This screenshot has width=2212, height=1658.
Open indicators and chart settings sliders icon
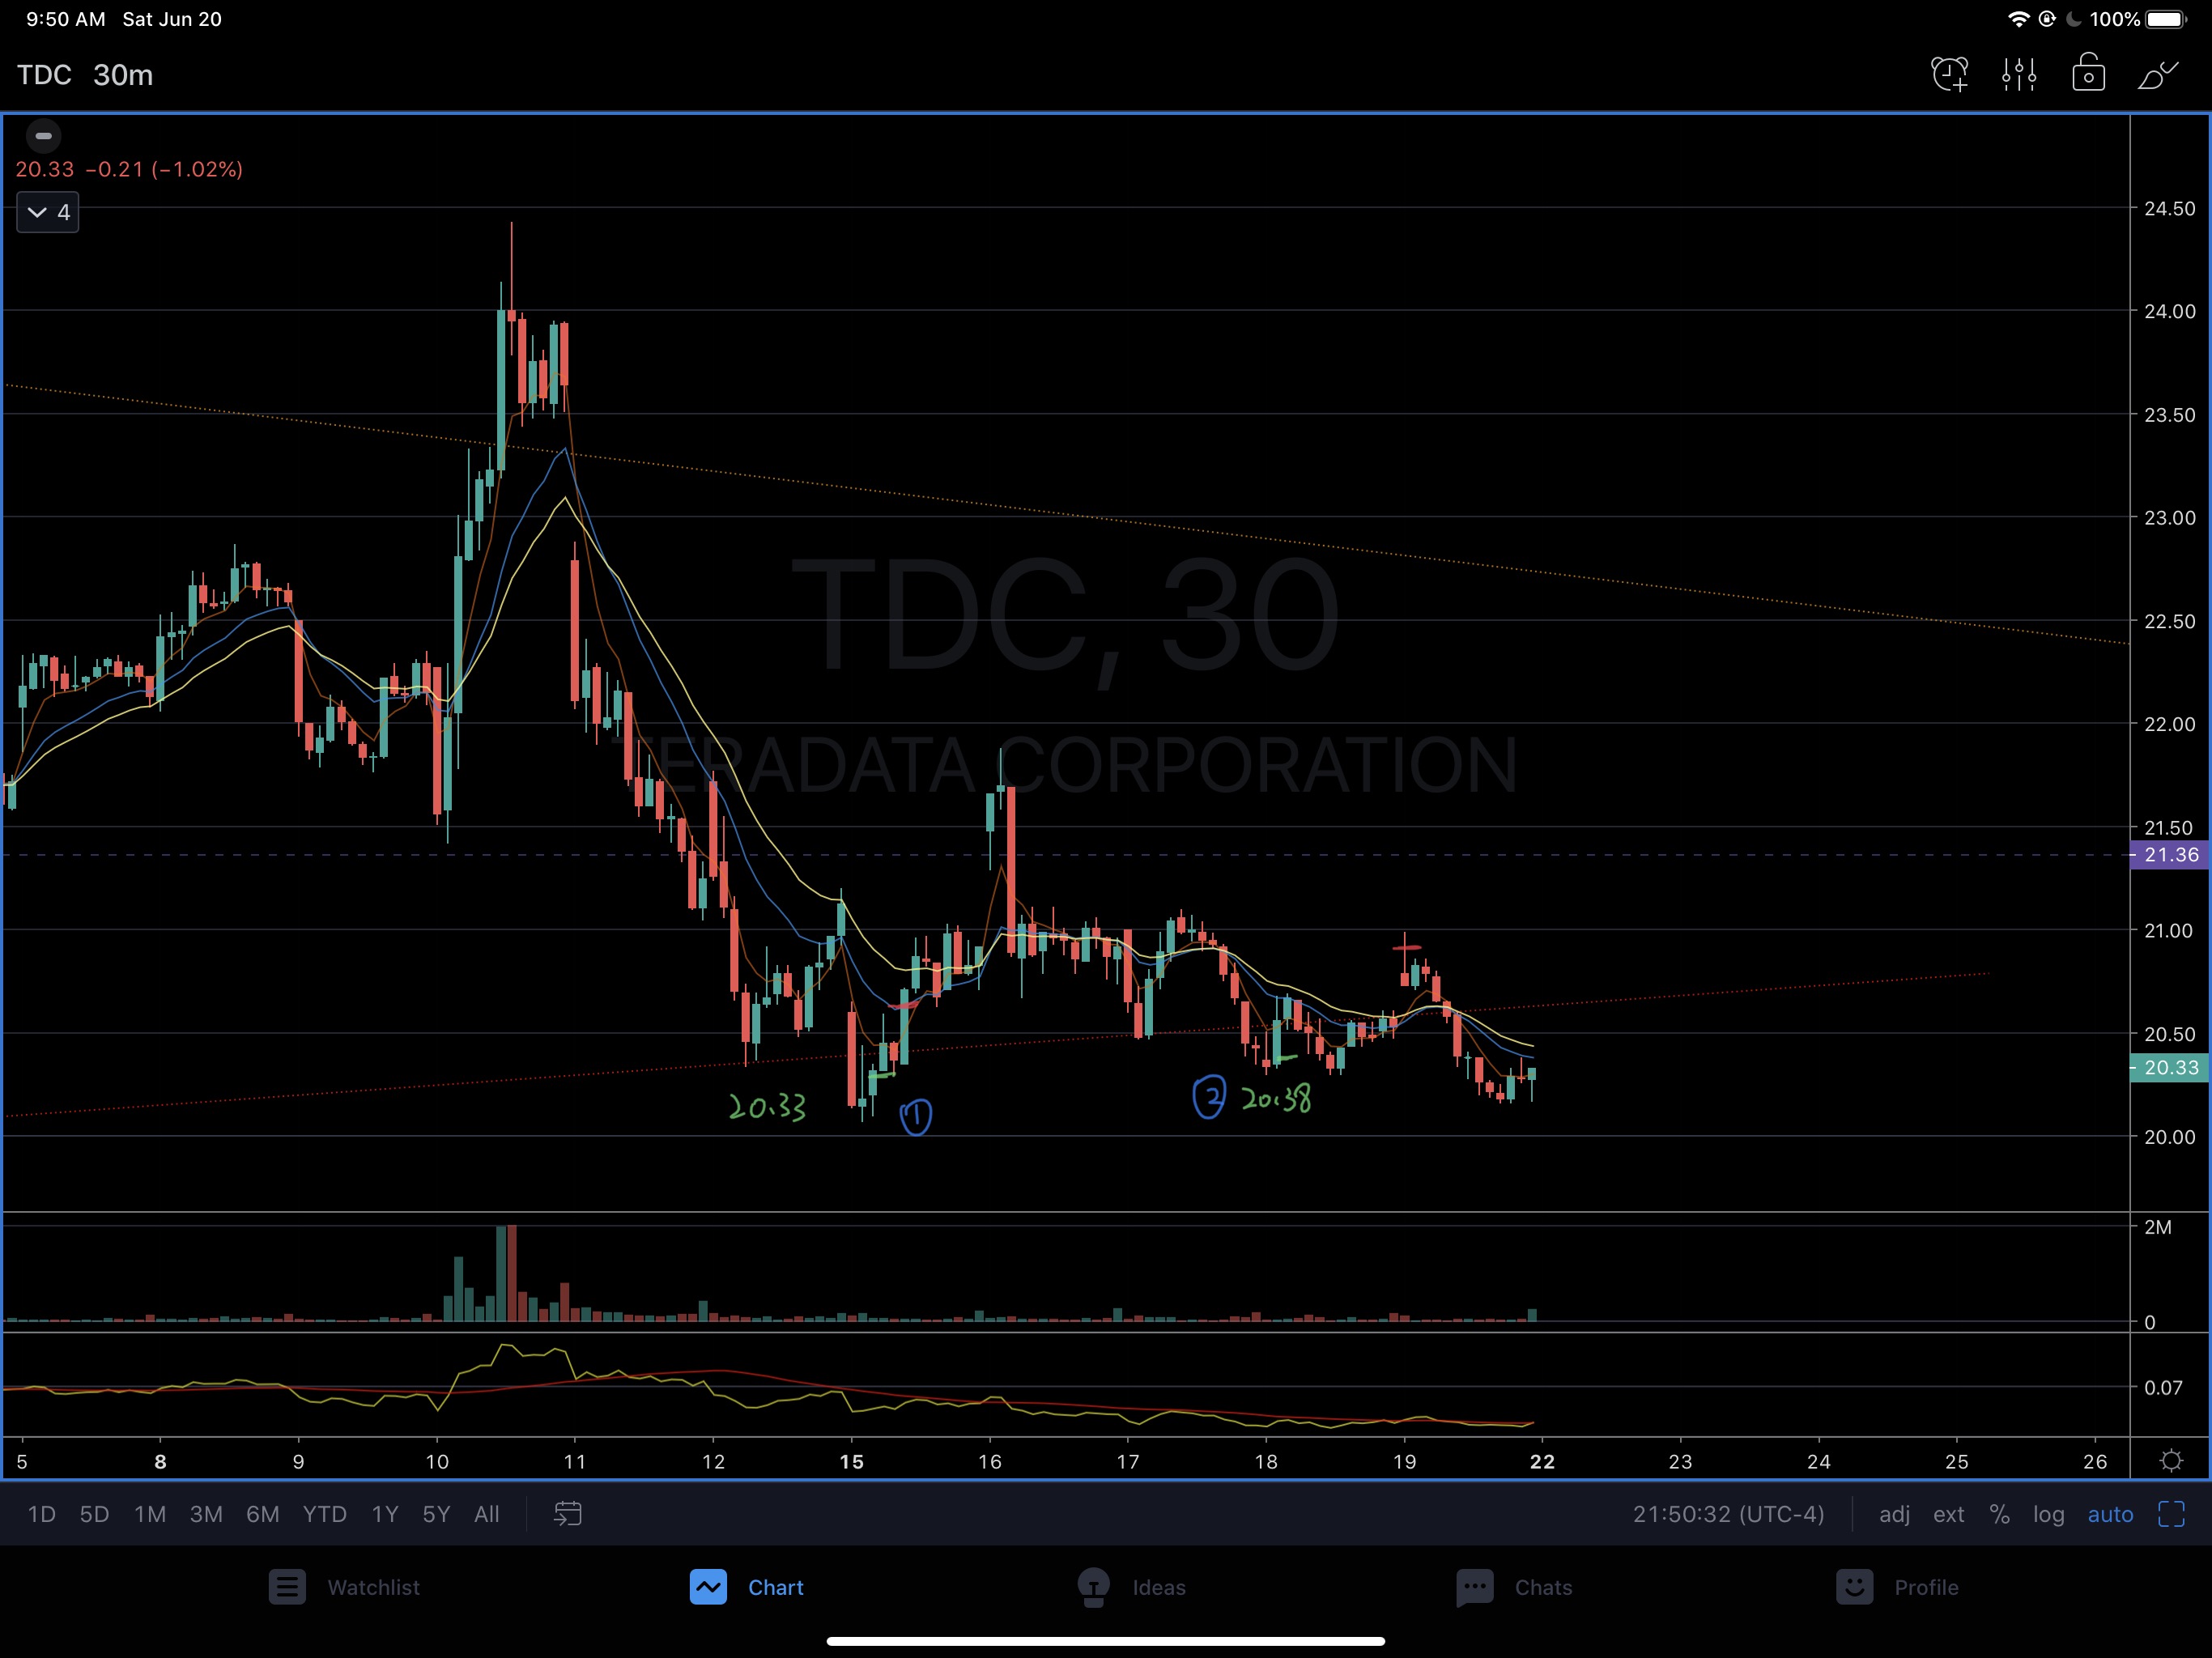coord(2019,75)
